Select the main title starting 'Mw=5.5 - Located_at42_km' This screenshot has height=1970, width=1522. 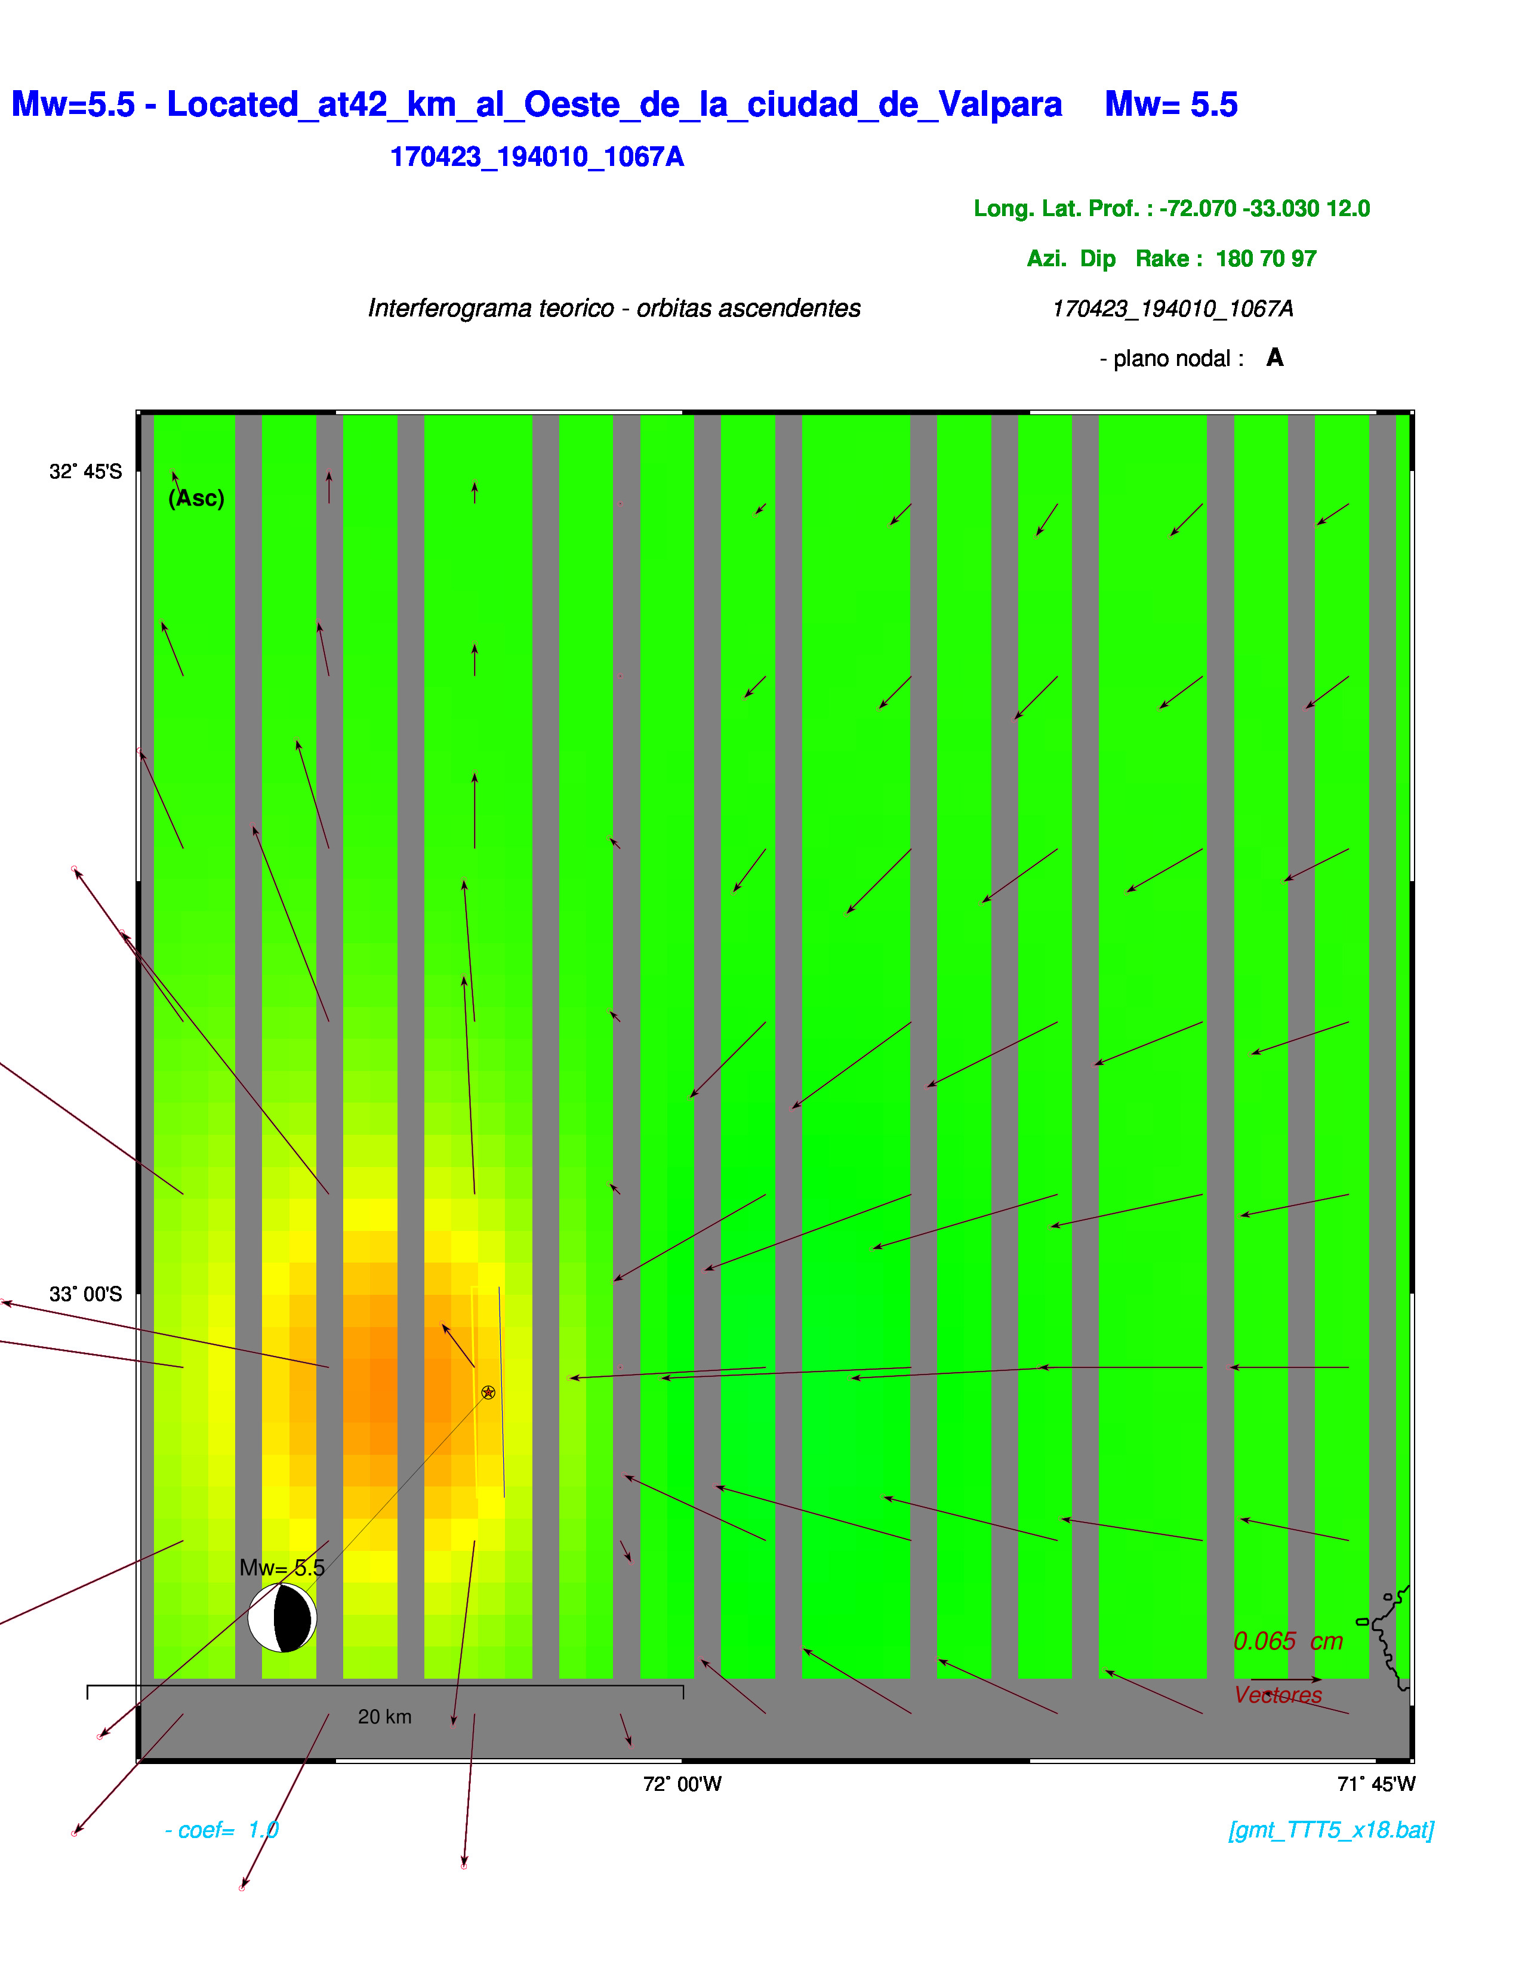(537, 104)
